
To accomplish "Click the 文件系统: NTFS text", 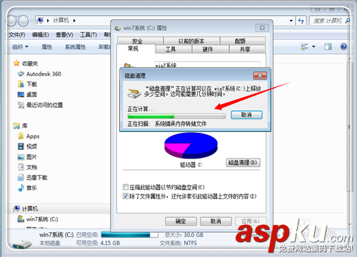I will coord(178,243).
